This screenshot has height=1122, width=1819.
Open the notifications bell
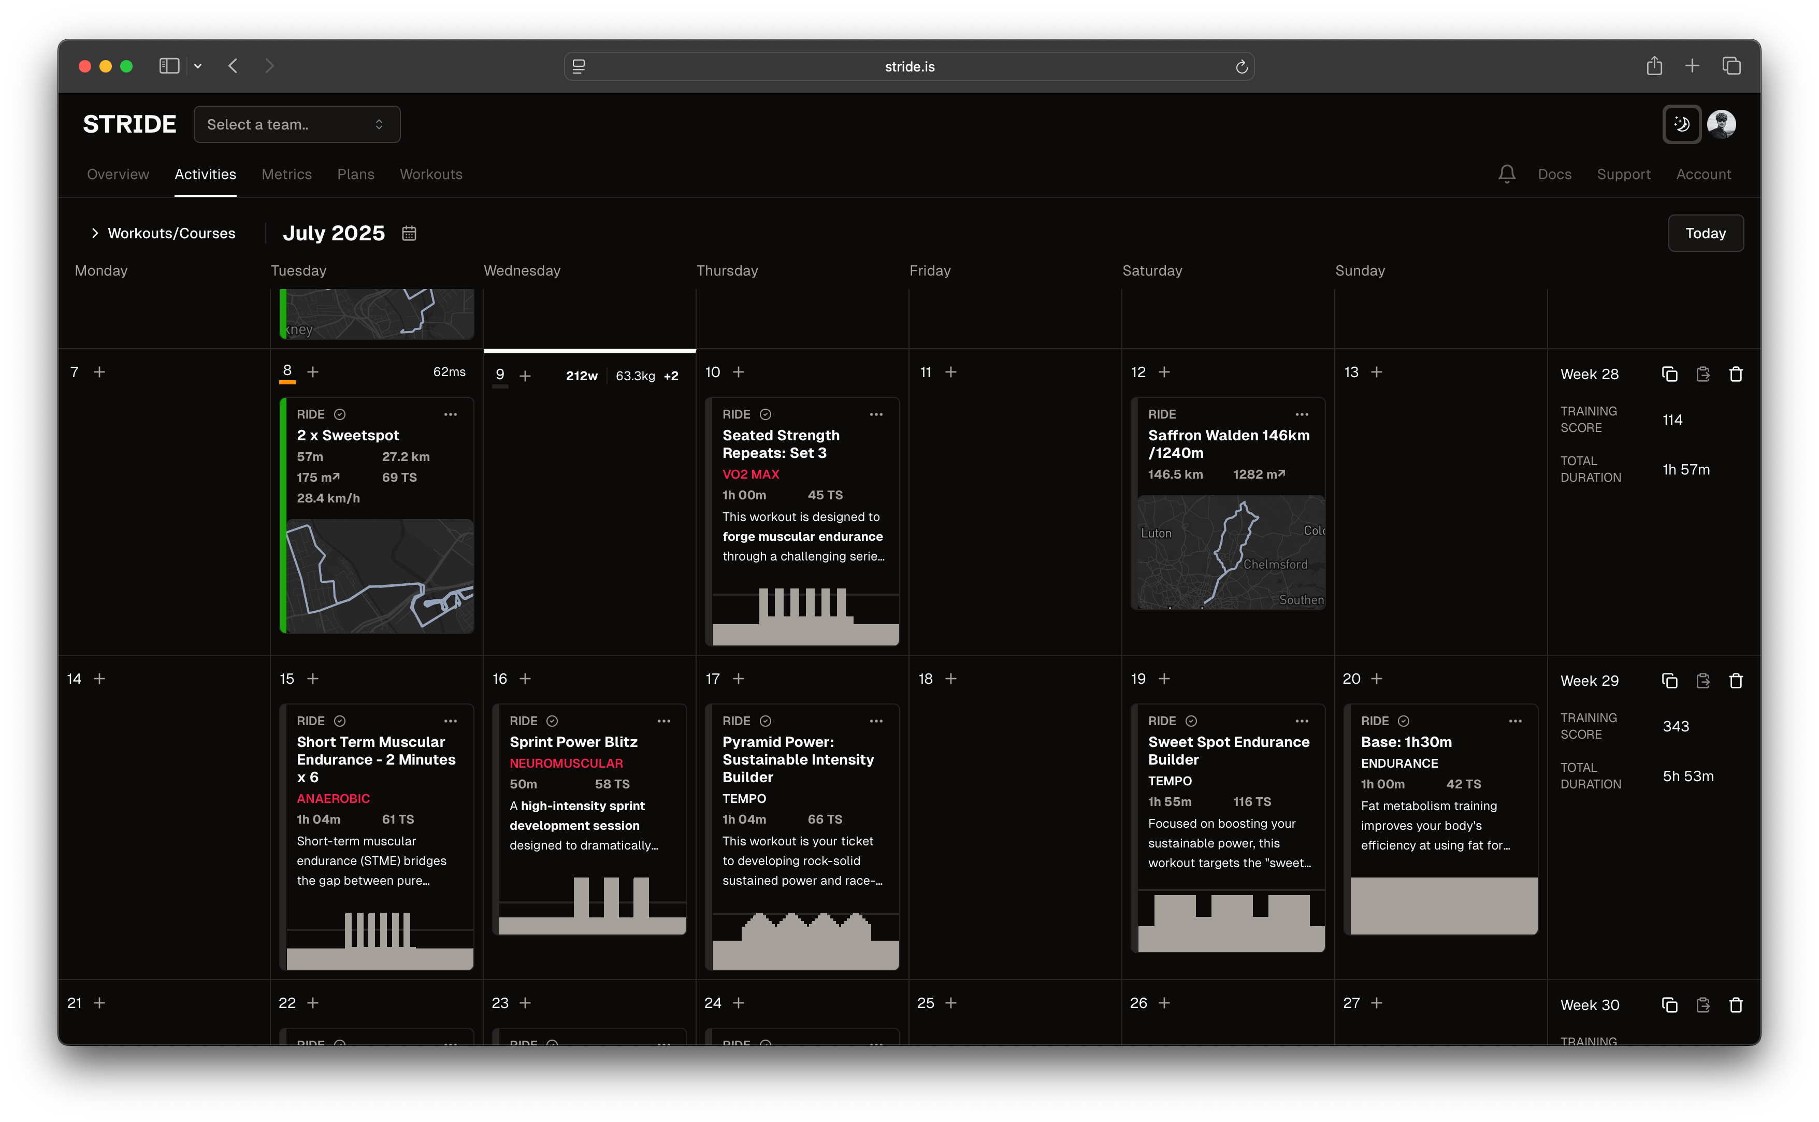[1507, 174]
